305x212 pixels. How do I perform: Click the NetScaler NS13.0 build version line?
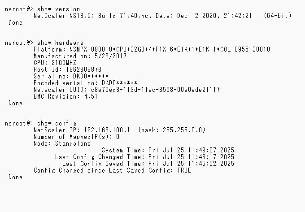[162, 16]
